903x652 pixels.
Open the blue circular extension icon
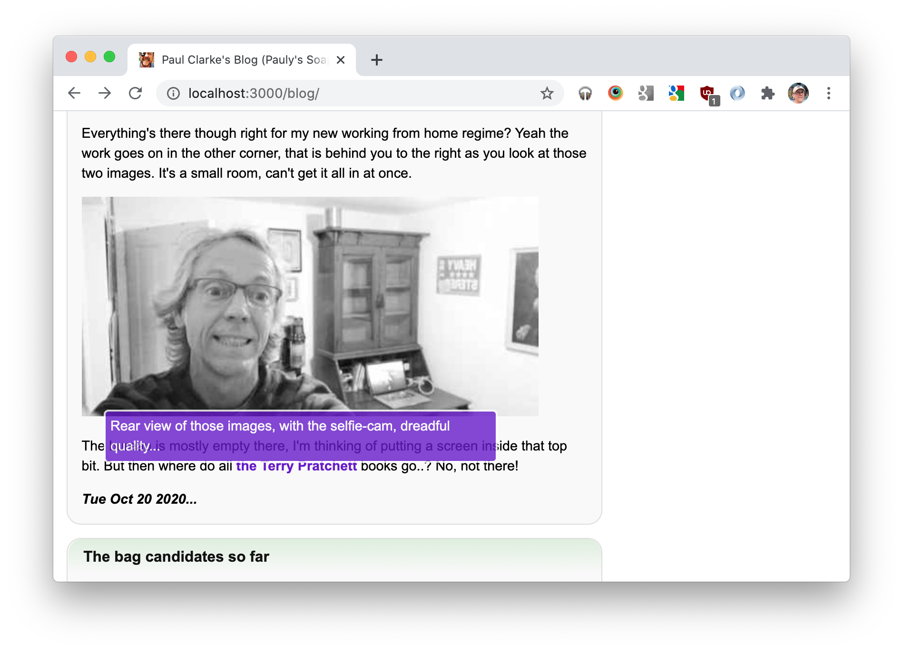[x=737, y=93]
